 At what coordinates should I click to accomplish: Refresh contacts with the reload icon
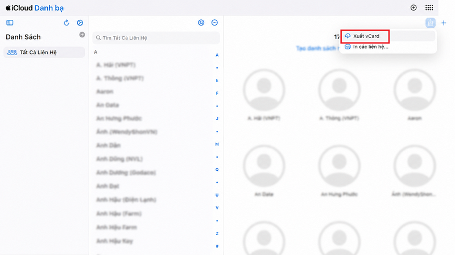(x=67, y=23)
